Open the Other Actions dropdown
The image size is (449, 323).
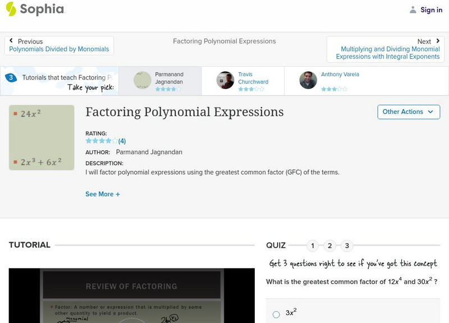pyautogui.click(x=407, y=112)
